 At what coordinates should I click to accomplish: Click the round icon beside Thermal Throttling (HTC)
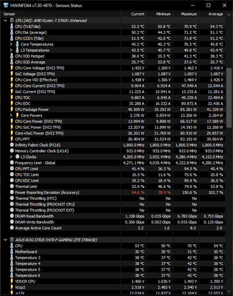pos(12,198)
